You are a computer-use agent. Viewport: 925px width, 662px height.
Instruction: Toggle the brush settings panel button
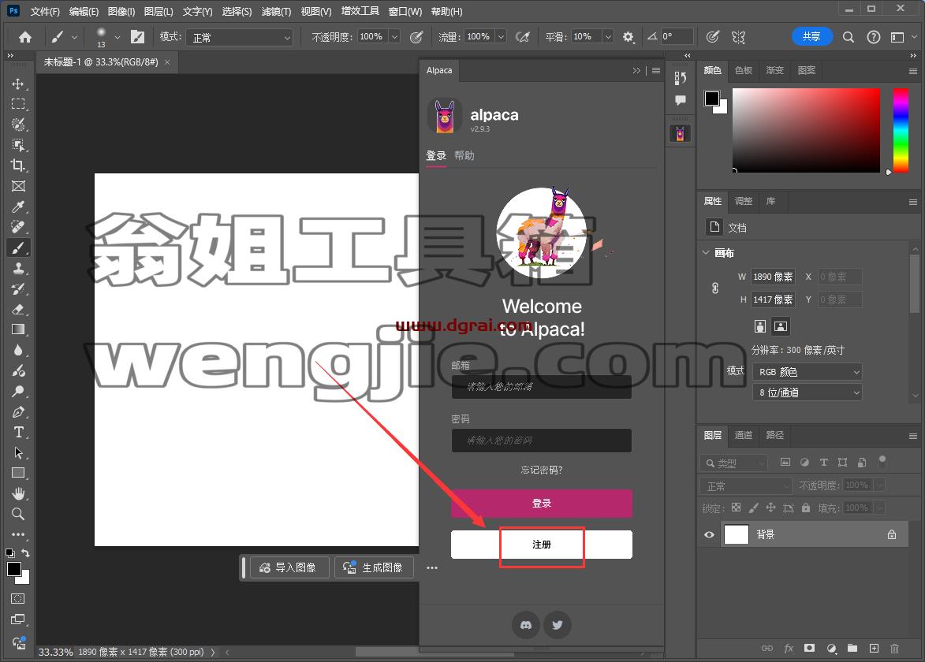(137, 37)
